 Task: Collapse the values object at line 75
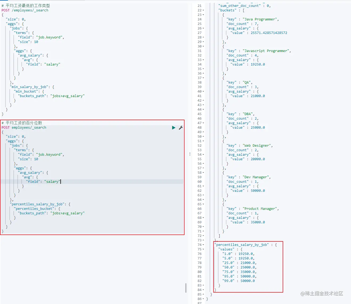coord(203,249)
